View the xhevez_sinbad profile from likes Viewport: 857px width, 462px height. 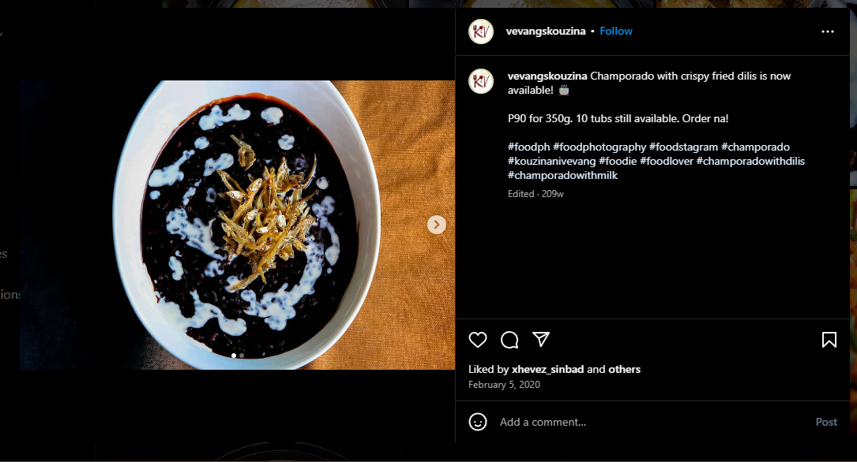click(547, 369)
